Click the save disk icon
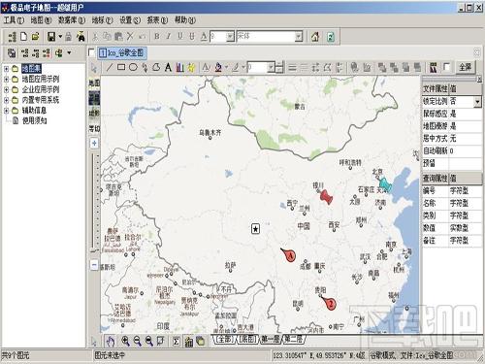The image size is (485, 364). (x=51, y=37)
